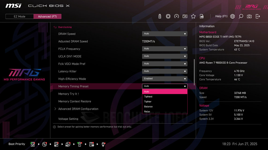This screenshot has height=150, width=268.
Task: Open the speedometer performance gauge icon
Action: [x=177, y=16]
